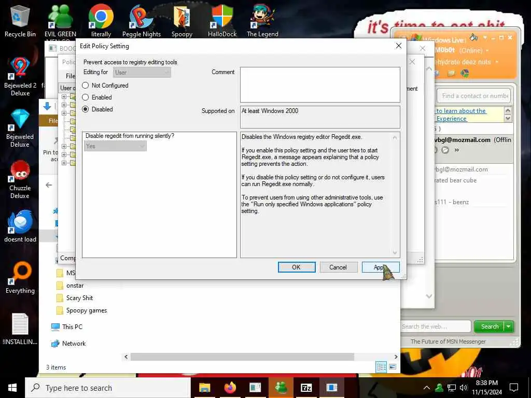
Task: Open the Editing for User dropdown
Action: tap(142, 72)
